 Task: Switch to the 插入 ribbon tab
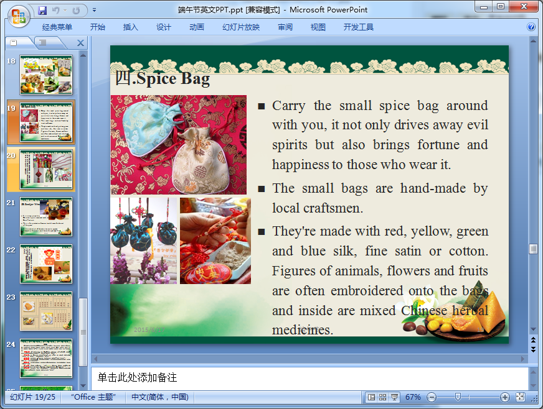(x=131, y=27)
